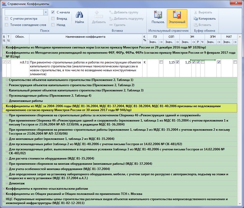Toggle the ОЗП arrow checkbox in row п.8.7.1
244x208 pixels.
pos(177,62)
